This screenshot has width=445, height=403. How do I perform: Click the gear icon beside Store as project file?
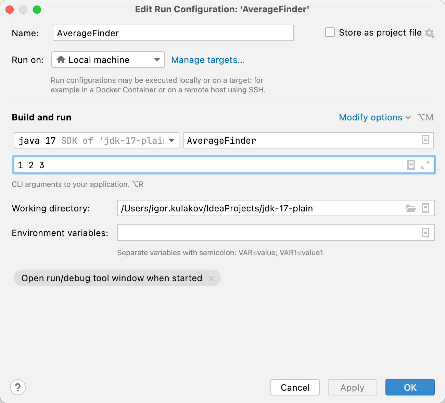click(x=429, y=33)
